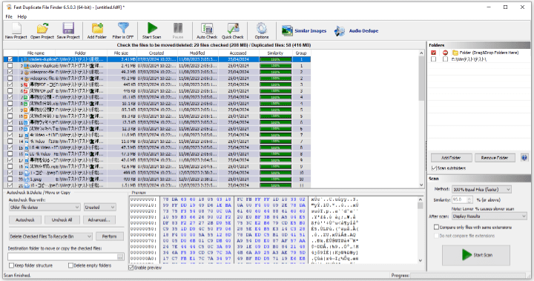The image size is (534, 281).
Task: Open the Older file dates dropdown
Action: [x=44, y=207]
